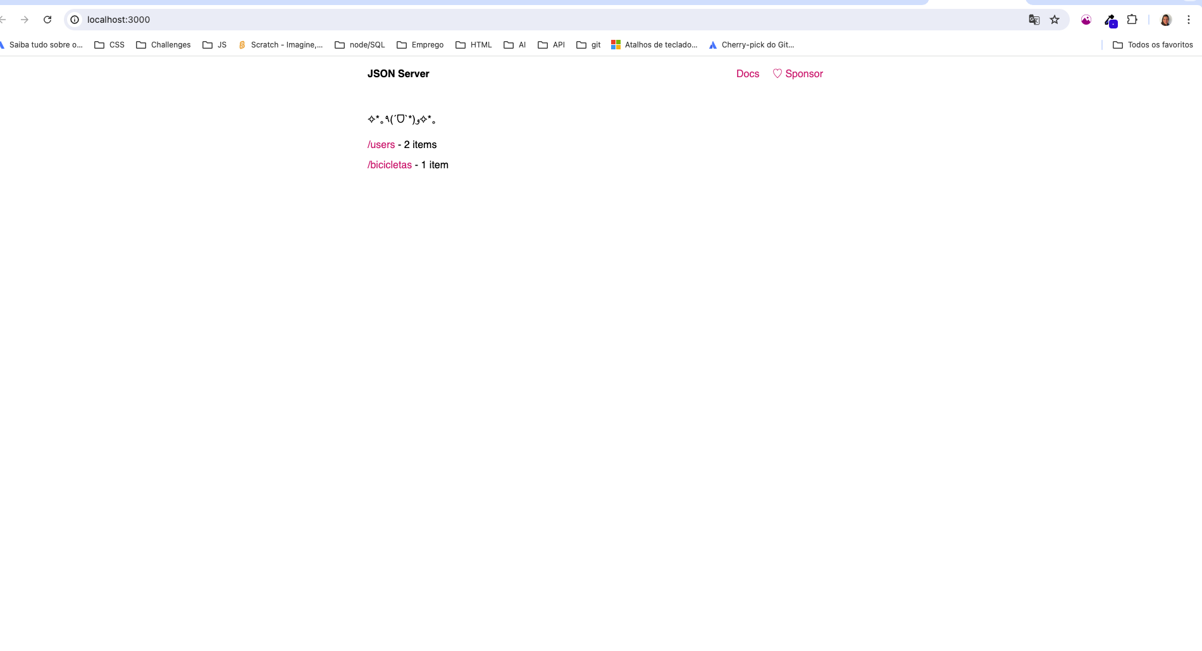Screen dimensions: 1202x651
Task: Open the HTML bookmarks folder
Action: point(474,45)
